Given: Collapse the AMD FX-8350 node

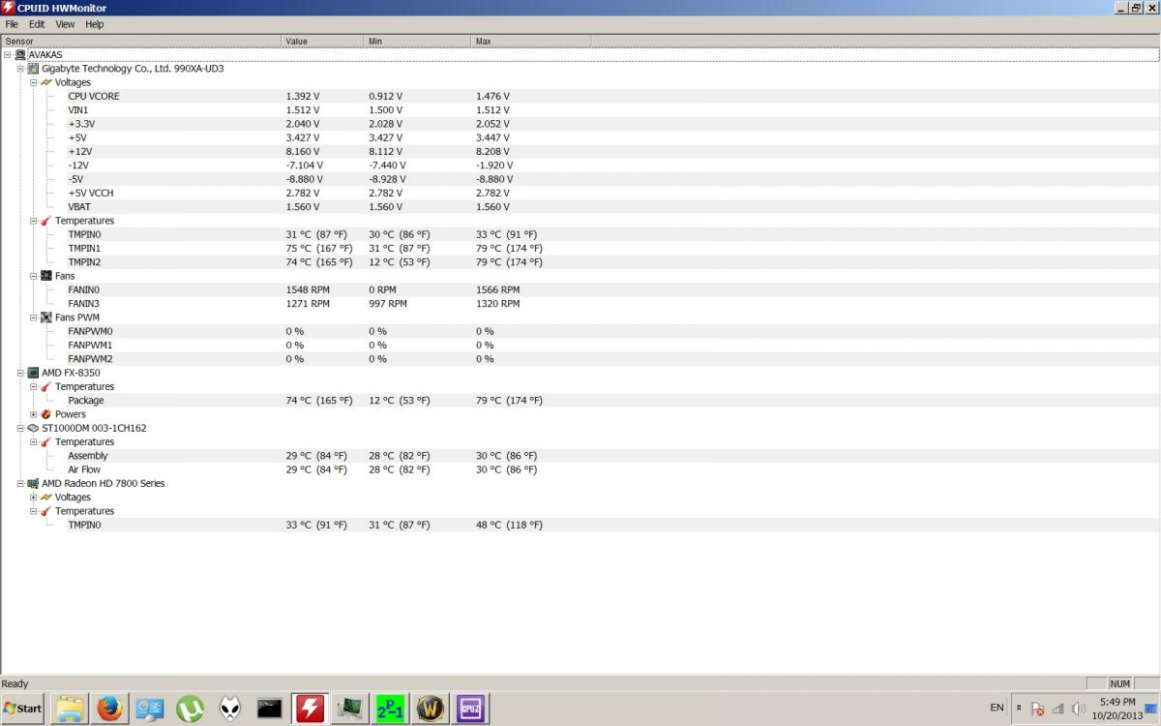Looking at the screenshot, I should tap(20, 373).
